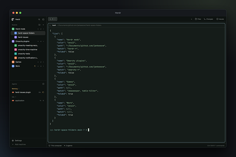Click This computer in status bar
236x157 pixels.
point(55,146)
